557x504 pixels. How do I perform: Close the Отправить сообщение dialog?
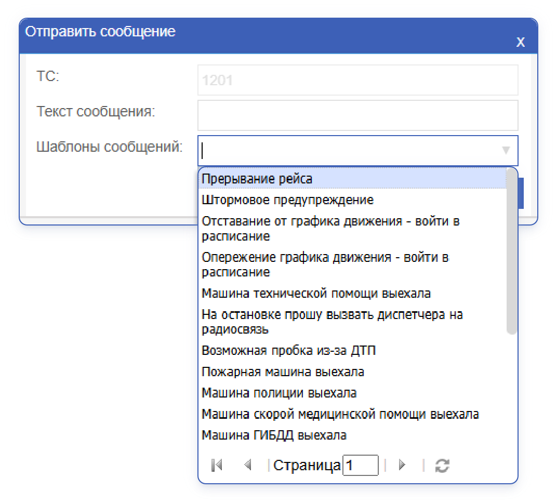coord(521,42)
